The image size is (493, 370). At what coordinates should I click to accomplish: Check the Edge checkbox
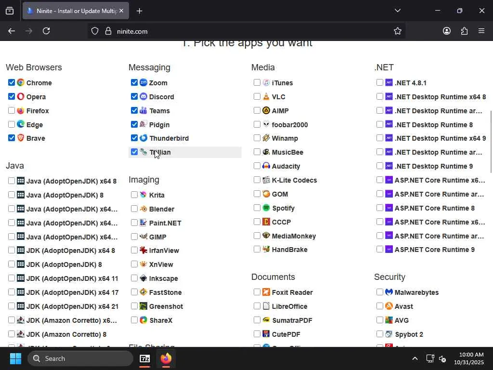[x=12, y=124]
